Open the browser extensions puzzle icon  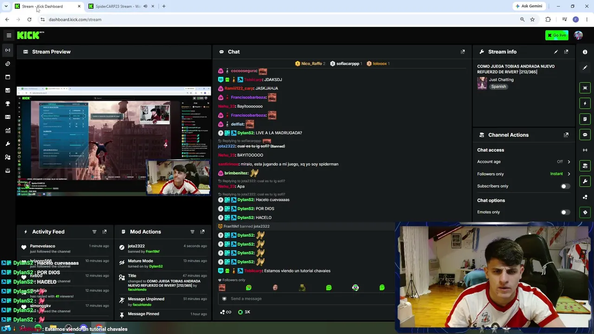coord(548,19)
